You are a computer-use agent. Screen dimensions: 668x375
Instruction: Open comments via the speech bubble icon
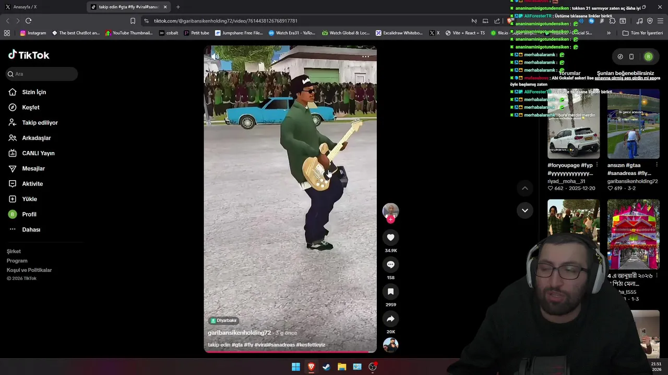(x=390, y=265)
